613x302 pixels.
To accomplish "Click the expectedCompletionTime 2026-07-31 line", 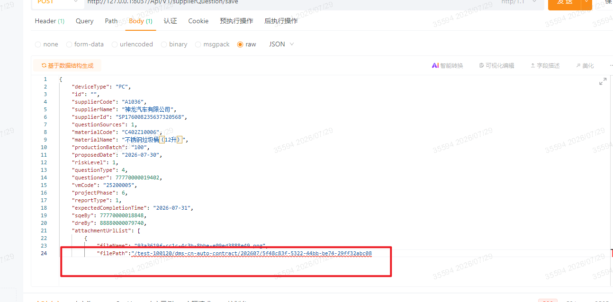I will [x=133, y=208].
